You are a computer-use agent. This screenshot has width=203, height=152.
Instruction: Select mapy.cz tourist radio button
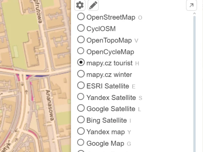[81, 62]
